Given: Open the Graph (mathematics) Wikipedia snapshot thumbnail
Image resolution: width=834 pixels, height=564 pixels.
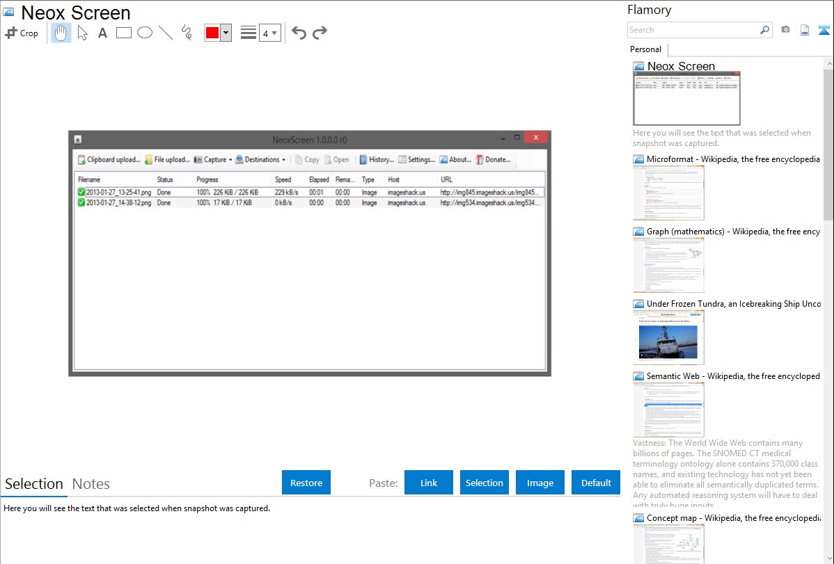Looking at the screenshot, I should [668, 264].
